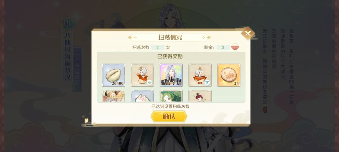Viewport: 339px width, 152px height.
Task: Select the white cat-eared reward icon
Action: (142, 96)
